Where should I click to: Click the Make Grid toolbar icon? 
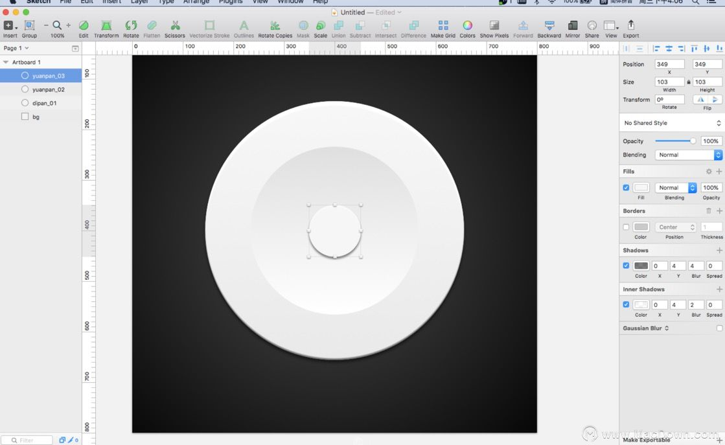(x=443, y=29)
